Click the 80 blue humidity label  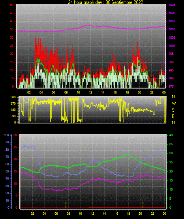[7, 150]
